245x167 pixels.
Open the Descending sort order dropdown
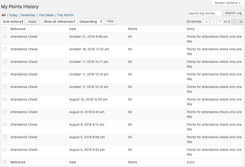pos(90,21)
